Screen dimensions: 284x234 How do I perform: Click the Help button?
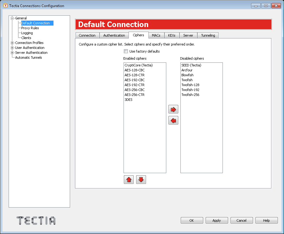(x=266, y=220)
